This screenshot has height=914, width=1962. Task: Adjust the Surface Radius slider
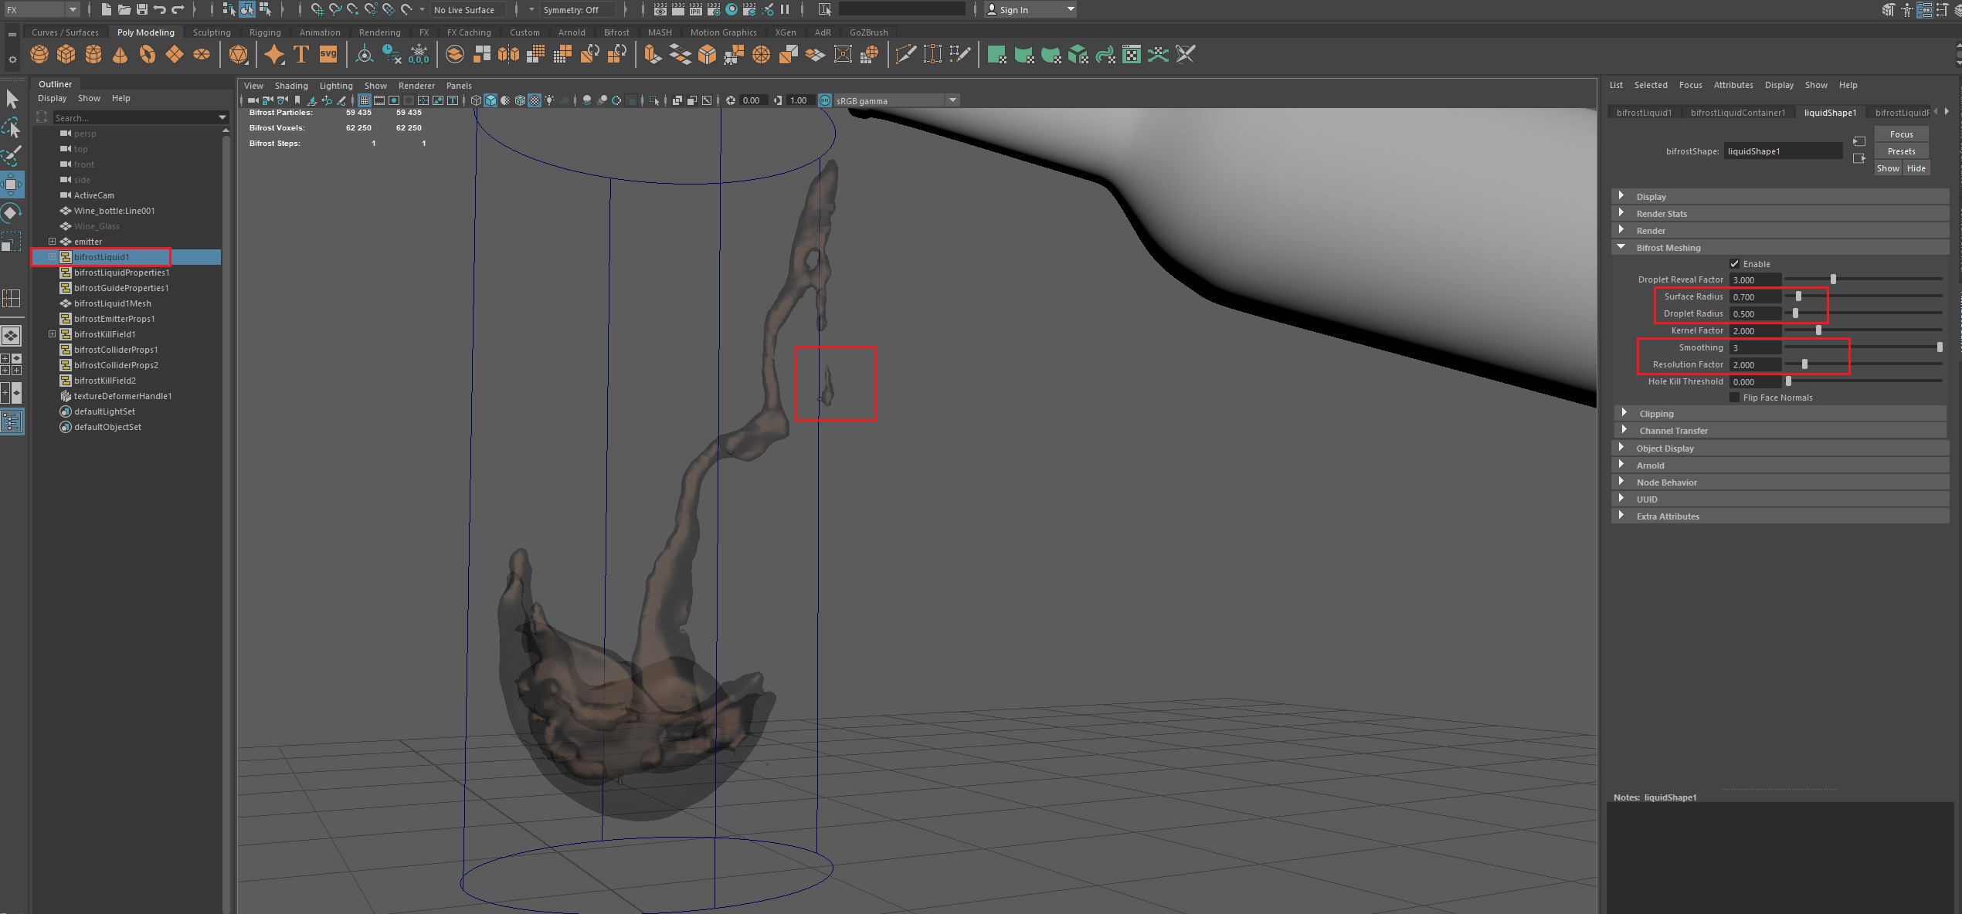(1798, 296)
